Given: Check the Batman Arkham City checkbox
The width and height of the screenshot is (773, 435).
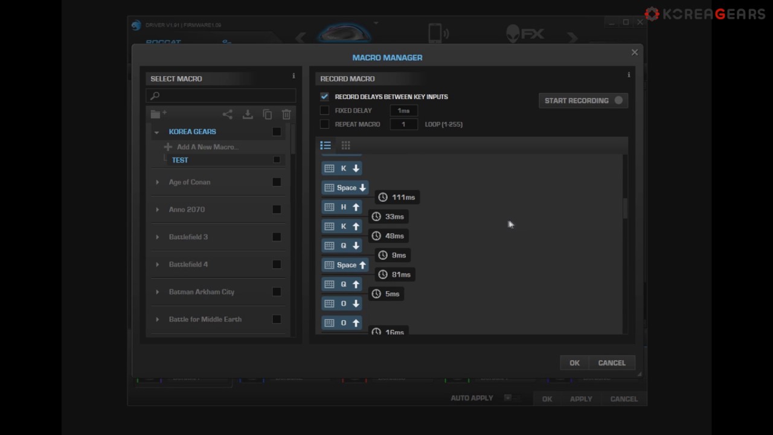Looking at the screenshot, I should coord(277,292).
